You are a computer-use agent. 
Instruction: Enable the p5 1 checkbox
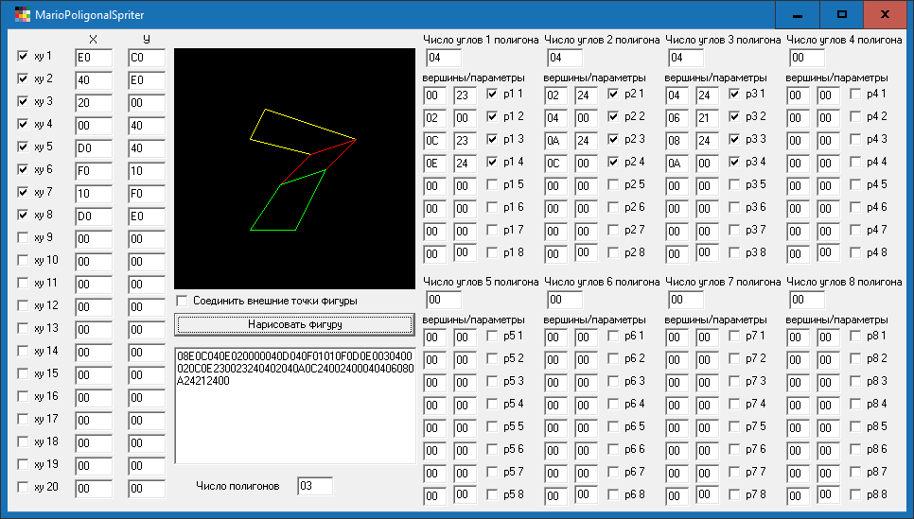492,337
